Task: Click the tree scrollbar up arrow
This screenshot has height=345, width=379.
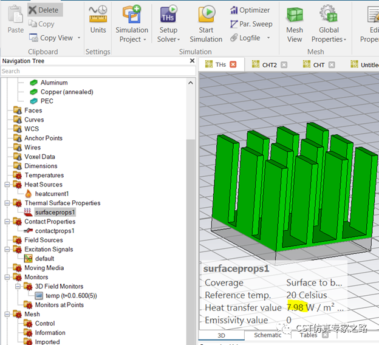Action: [191, 83]
